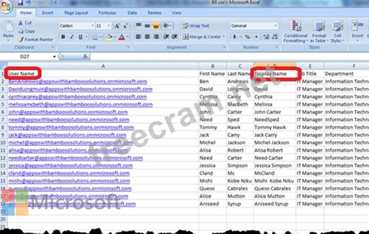
Task: Open the Calibri font name dropdown
Action: coord(93,26)
